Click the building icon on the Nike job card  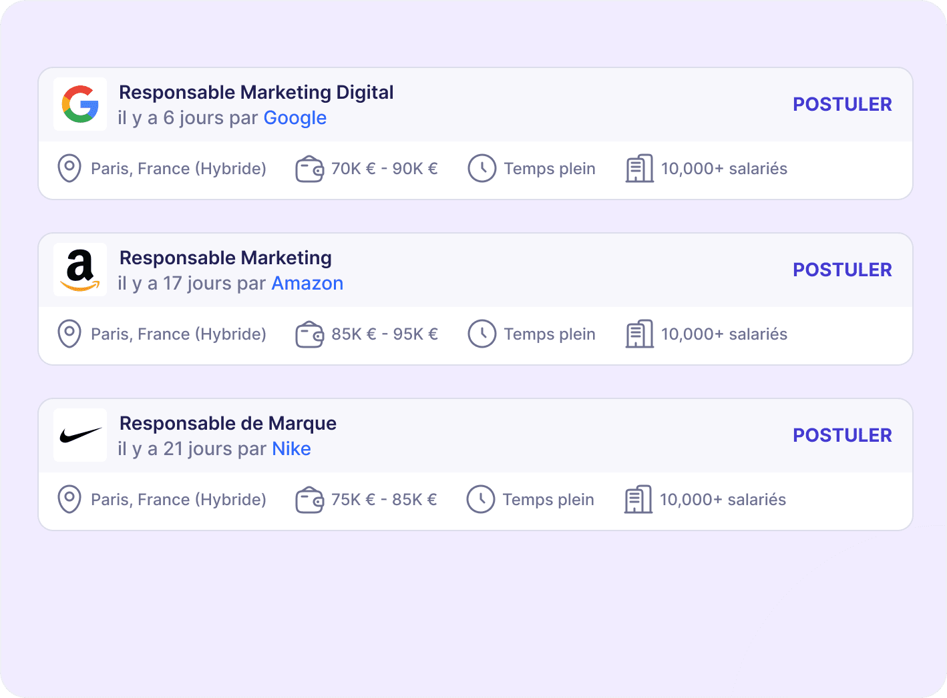coord(638,499)
